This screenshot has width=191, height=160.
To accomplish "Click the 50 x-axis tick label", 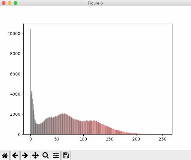I will point(57,139).
